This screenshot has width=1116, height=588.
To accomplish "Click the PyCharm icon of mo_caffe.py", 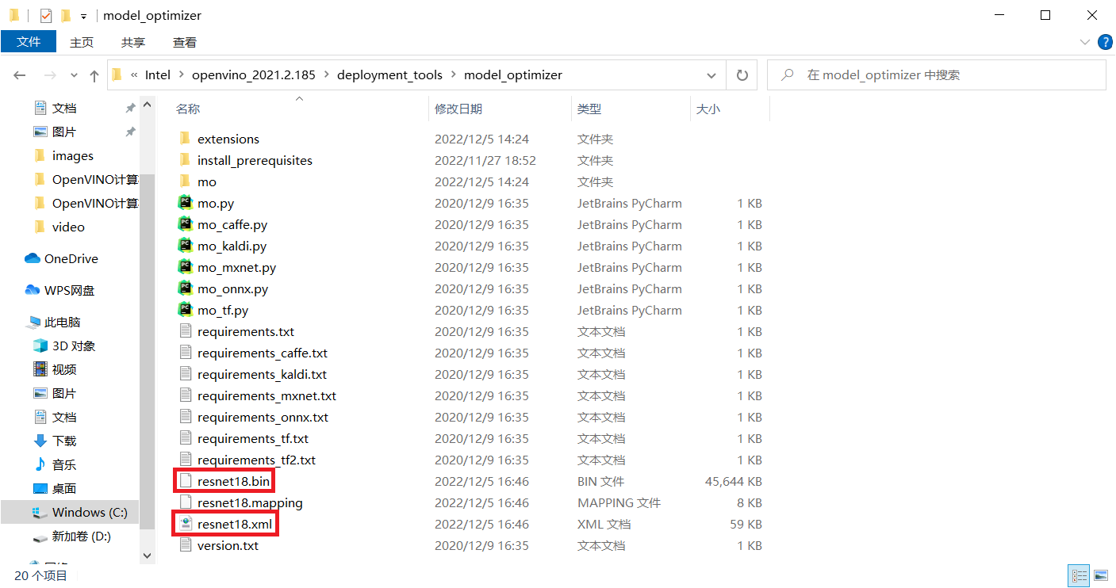I will point(185,224).
